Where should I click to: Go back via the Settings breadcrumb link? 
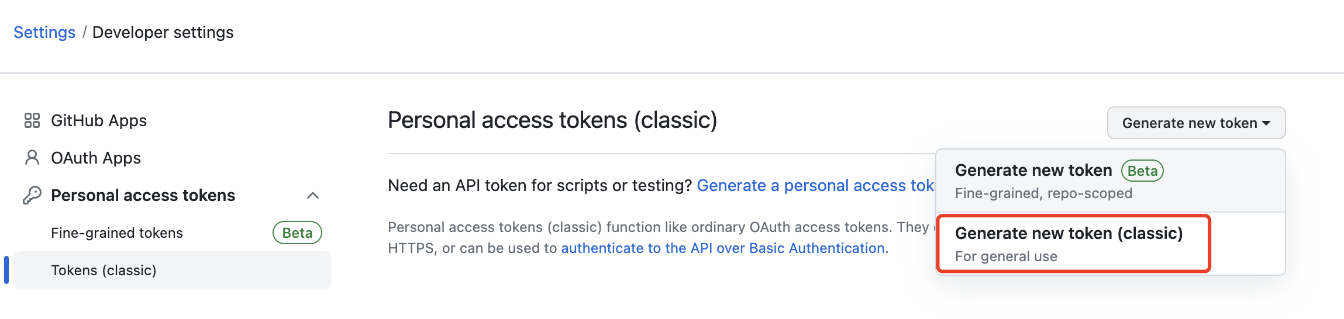tap(44, 32)
